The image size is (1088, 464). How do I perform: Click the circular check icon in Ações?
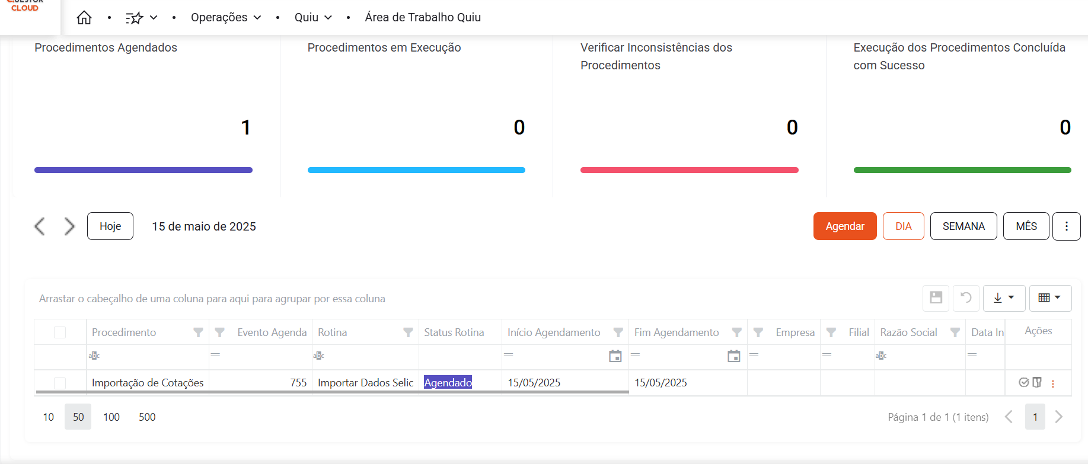click(x=1023, y=382)
